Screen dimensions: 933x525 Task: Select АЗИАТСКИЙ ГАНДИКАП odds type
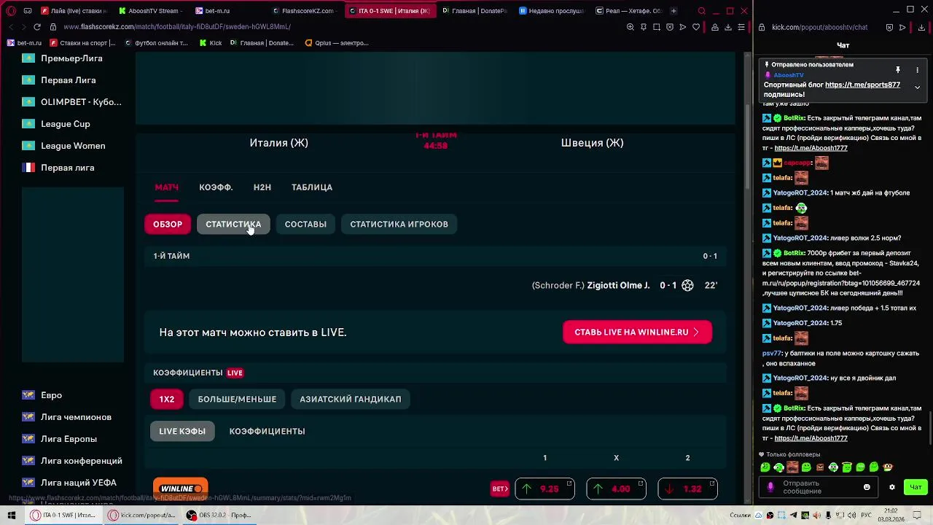click(x=351, y=399)
